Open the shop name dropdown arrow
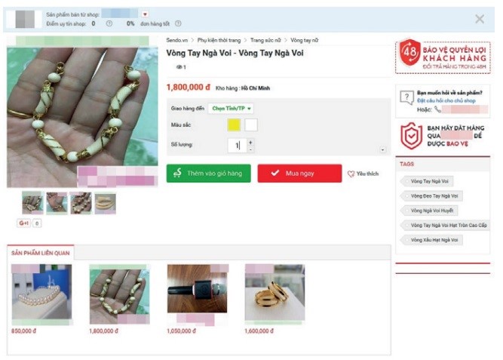 pos(145,14)
